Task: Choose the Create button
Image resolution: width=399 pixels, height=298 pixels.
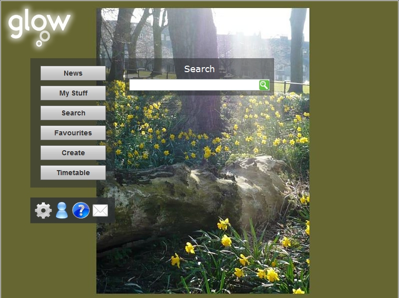Action: (x=73, y=153)
